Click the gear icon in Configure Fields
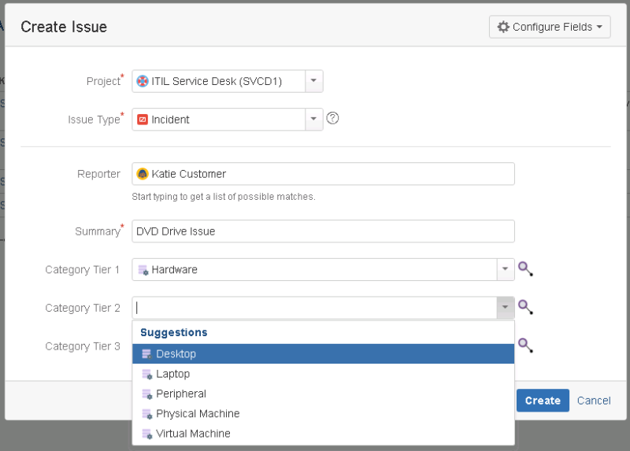This screenshot has height=451, width=630. tap(503, 27)
